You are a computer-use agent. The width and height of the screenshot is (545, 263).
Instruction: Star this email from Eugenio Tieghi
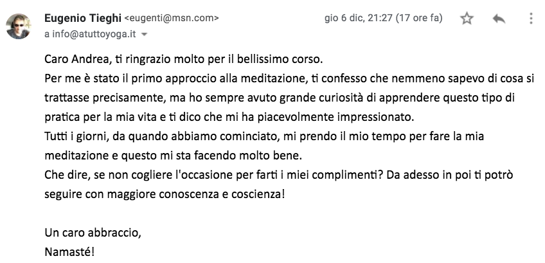(467, 19)
